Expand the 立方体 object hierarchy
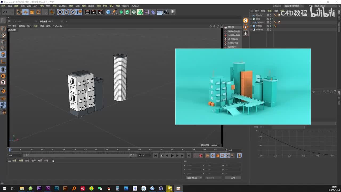The width and height of the screenshot is (341, 192). 251,26
